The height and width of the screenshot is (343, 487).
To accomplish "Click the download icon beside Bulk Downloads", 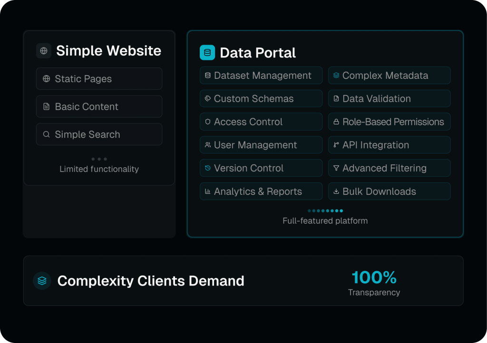I will click(x=336, y=191).
